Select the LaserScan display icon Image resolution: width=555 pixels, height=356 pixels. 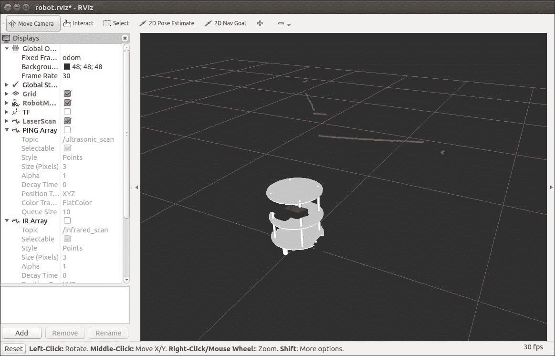pyautogui.click(x=16, y=121)
